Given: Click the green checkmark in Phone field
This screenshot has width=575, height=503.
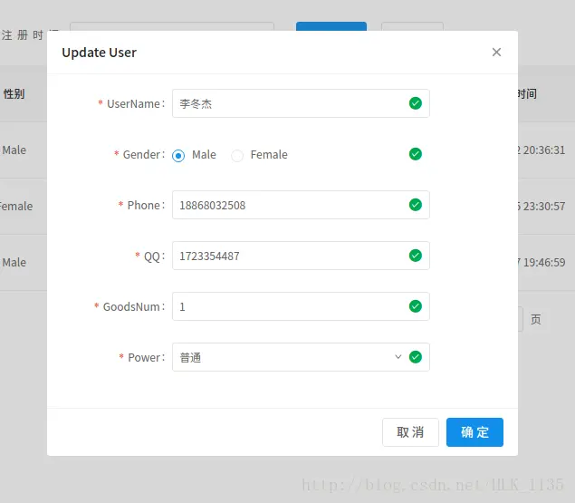Looking at the screenshot, I should click(x=416, y=205).
